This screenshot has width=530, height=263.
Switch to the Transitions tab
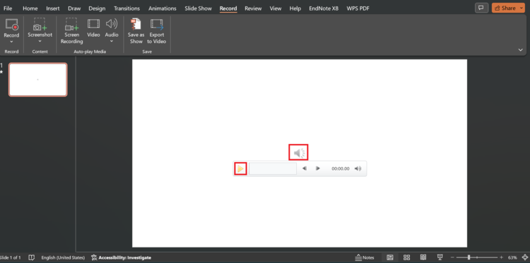coord(126,8)
